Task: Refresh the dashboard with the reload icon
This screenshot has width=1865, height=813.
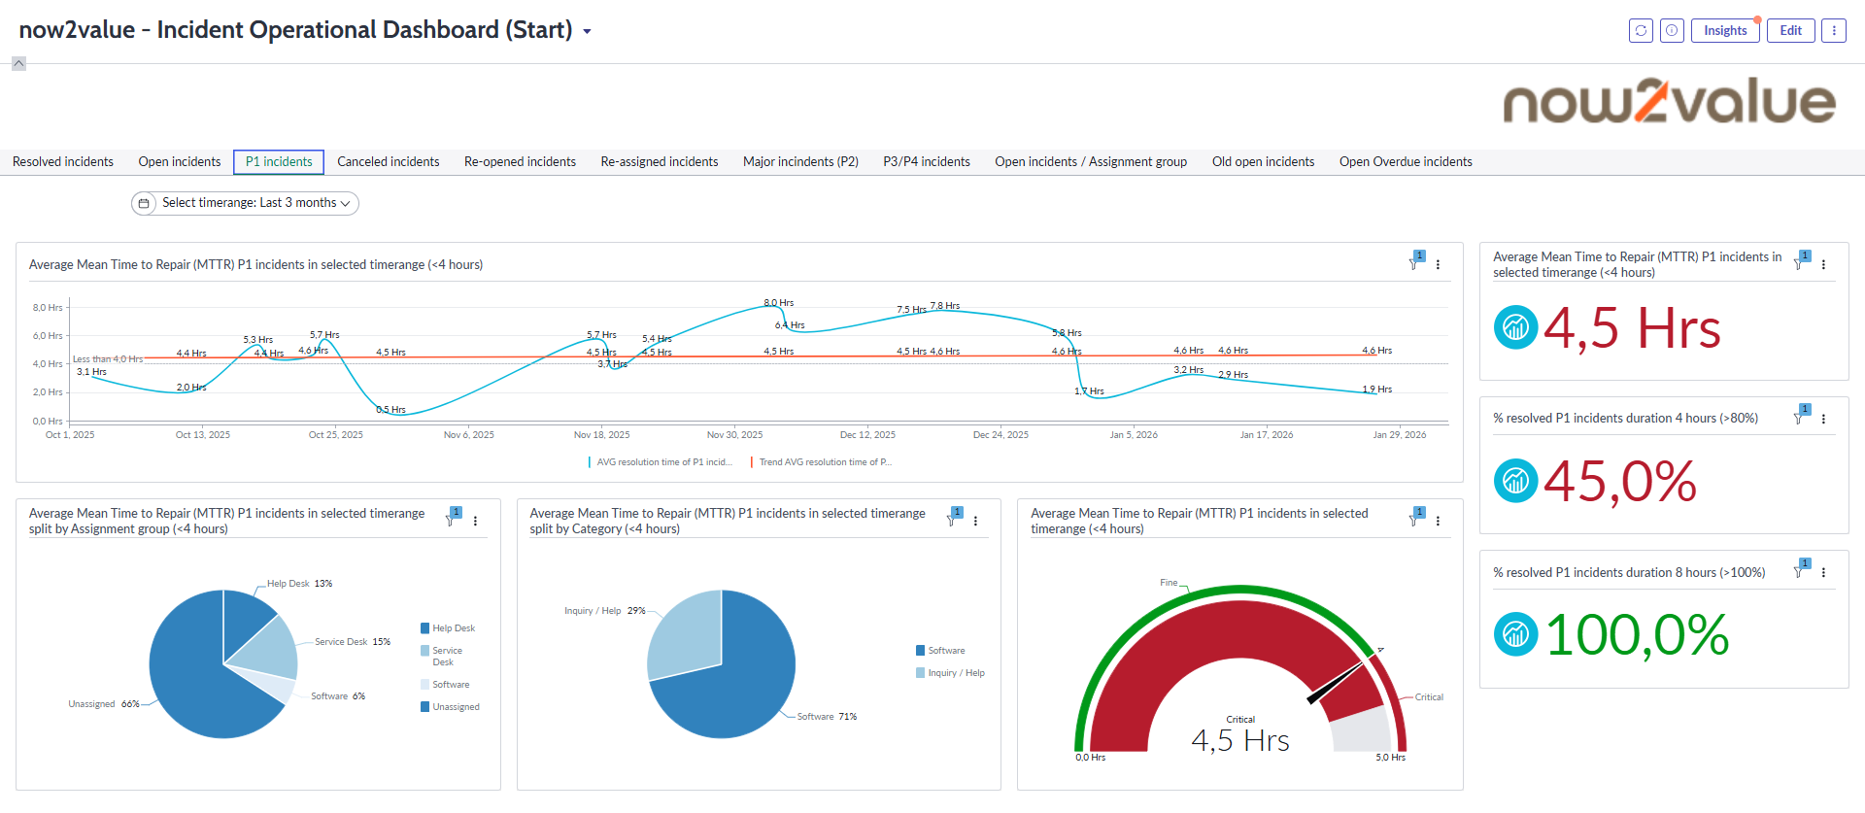Action: tap(1641, 30)
